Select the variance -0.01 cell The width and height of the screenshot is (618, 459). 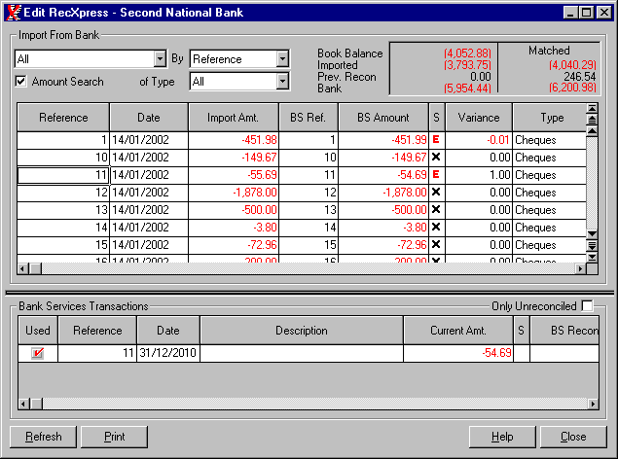pos(479,140)
